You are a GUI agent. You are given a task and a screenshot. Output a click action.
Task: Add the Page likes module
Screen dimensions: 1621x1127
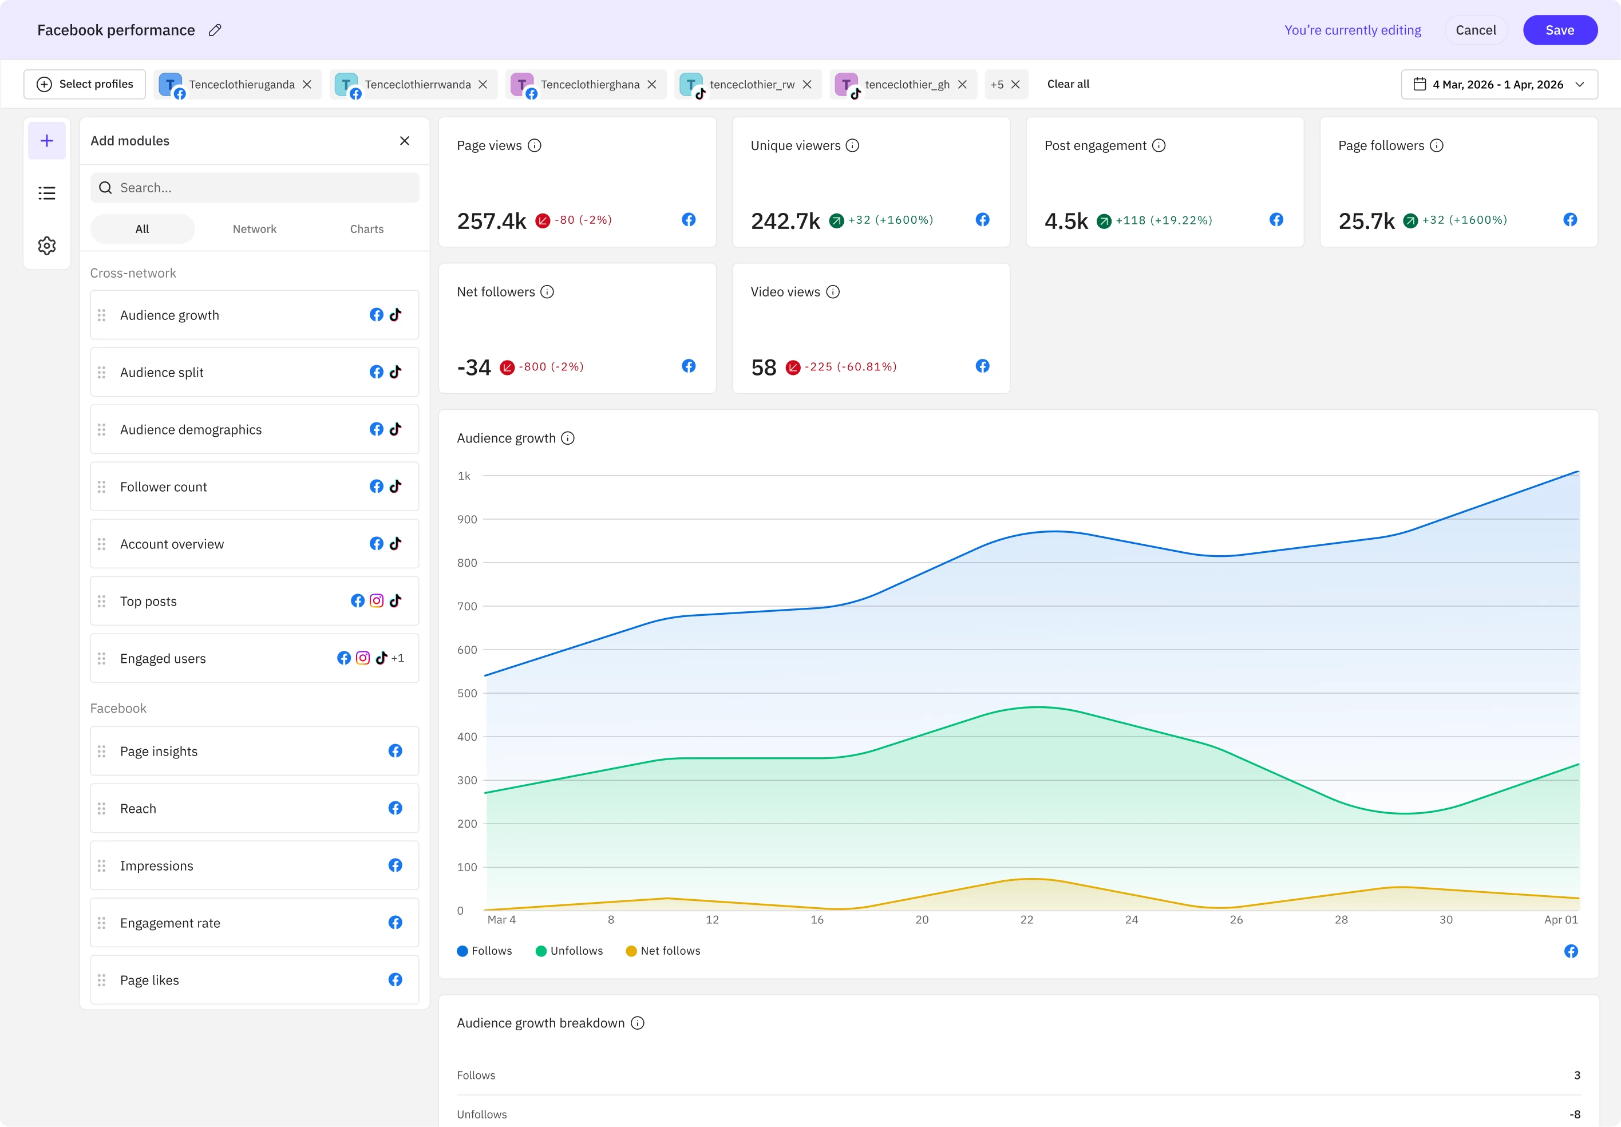point(255,980)
